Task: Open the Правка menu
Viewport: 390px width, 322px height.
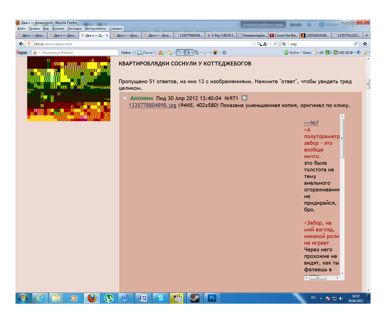Action: (34, 29)
